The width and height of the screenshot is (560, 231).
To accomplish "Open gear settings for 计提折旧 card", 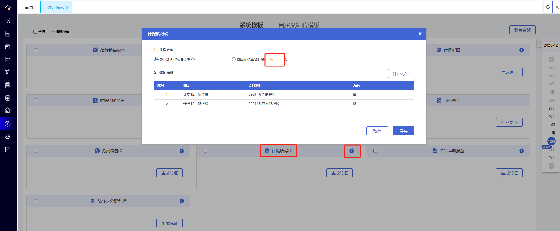I will click(522, 50).
